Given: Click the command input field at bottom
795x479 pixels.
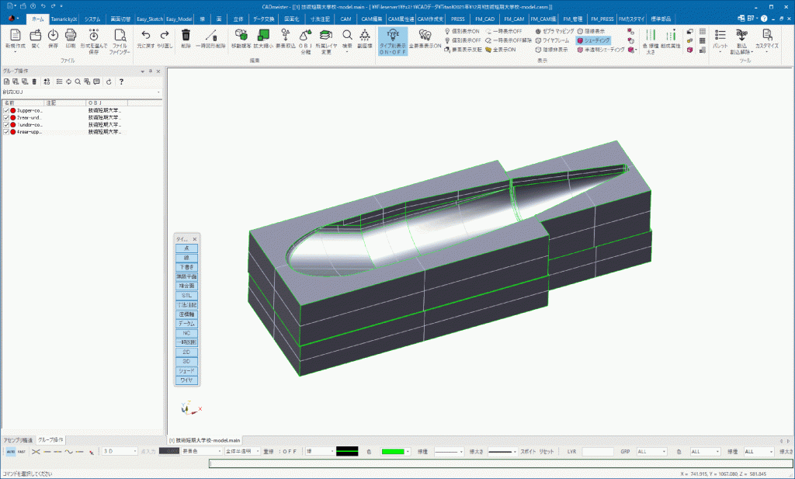Looking at the screenshot, I should click(497, 463).
